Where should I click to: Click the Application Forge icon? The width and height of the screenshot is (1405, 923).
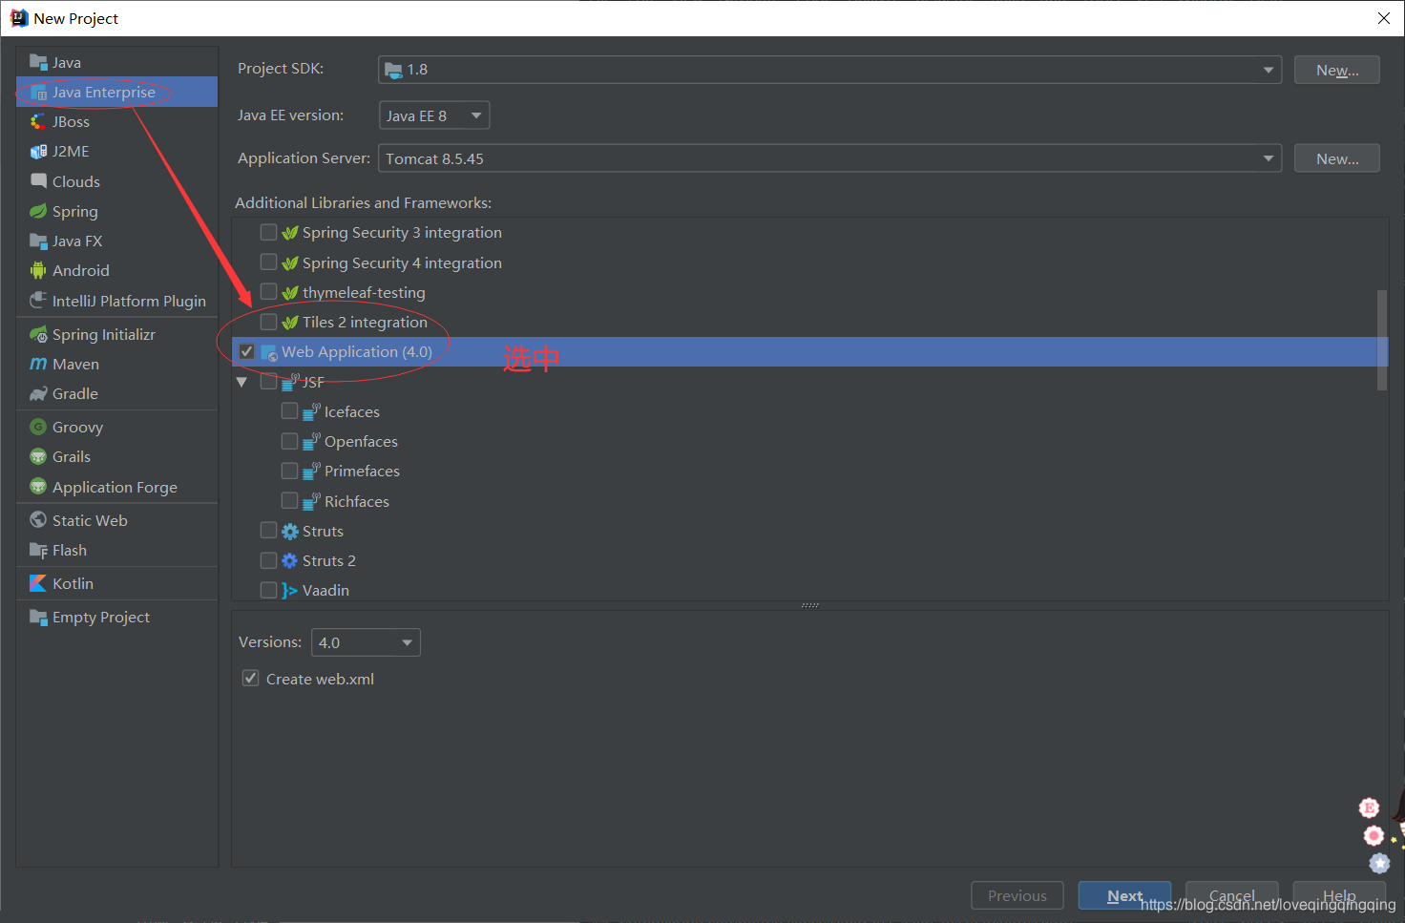tap(38, 487)
